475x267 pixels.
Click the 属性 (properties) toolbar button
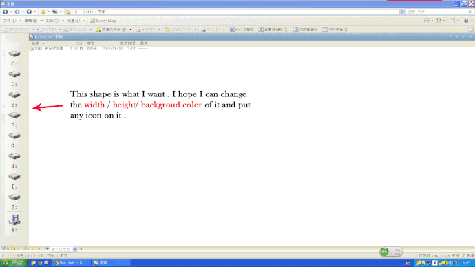(211, 30)
